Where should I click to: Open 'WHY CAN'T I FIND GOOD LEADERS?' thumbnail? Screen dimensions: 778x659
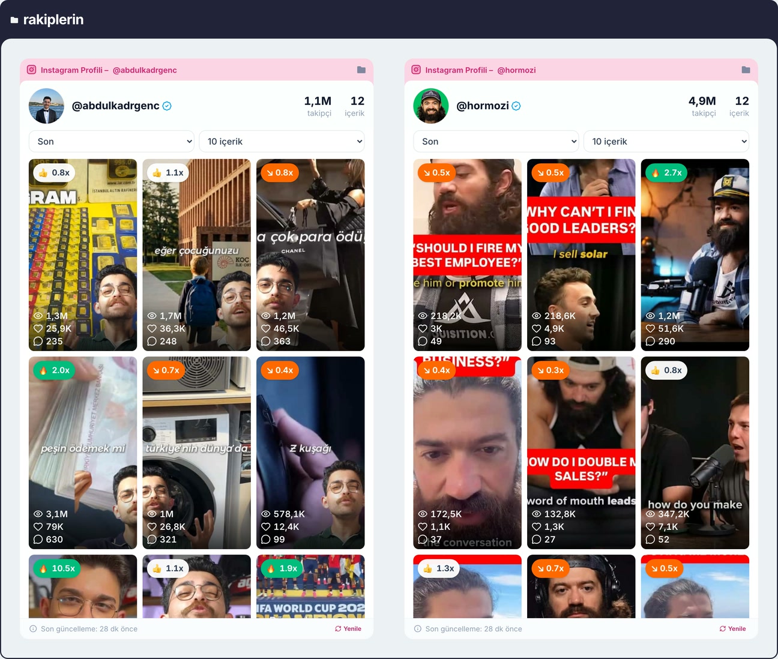point(581,255)
